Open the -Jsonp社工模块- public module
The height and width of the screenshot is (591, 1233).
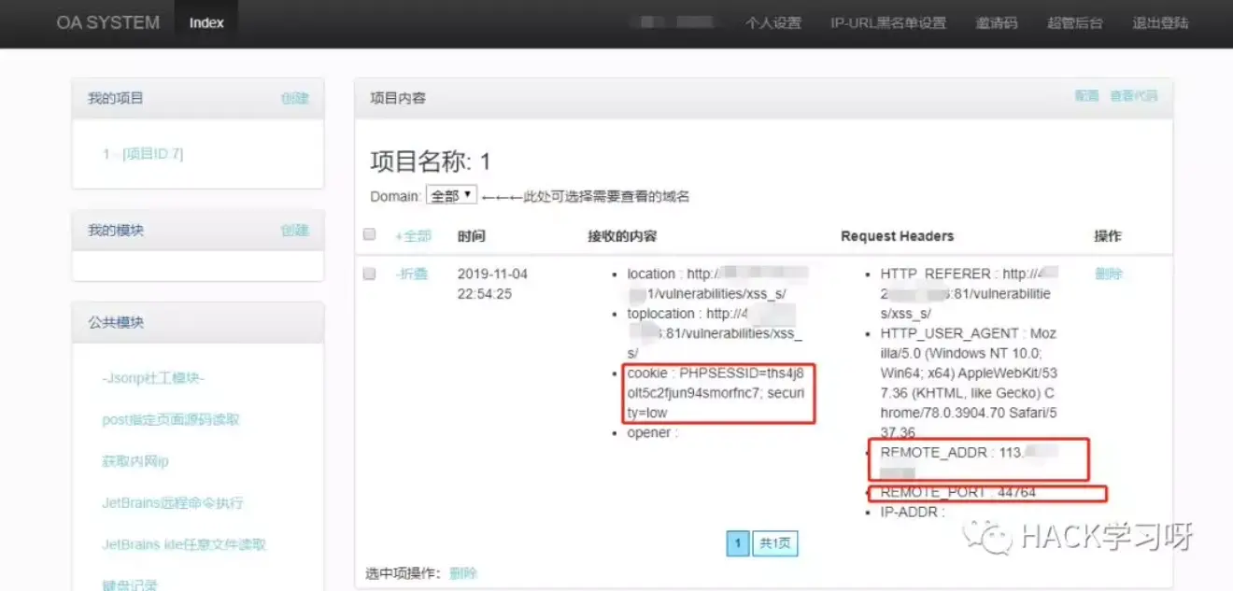click(153, 378)
